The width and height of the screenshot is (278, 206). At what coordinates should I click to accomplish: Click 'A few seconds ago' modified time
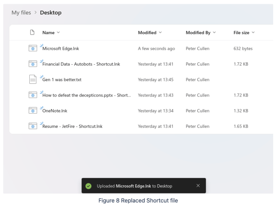pos(157,48)
